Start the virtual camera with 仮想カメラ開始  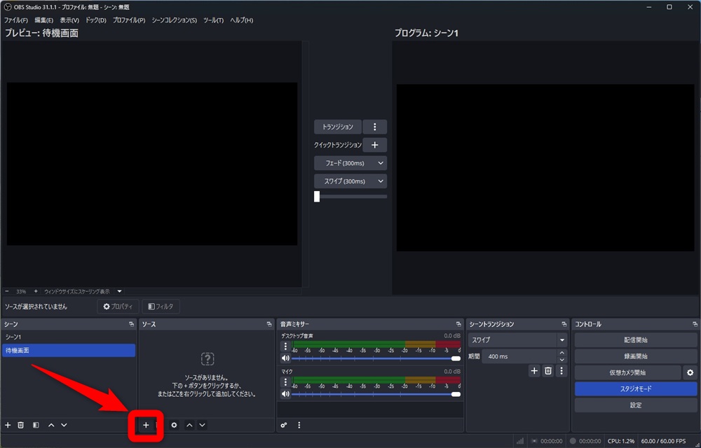[627, 372]
